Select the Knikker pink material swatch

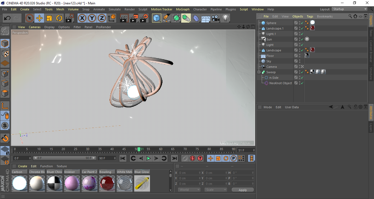tap(72, 183)
